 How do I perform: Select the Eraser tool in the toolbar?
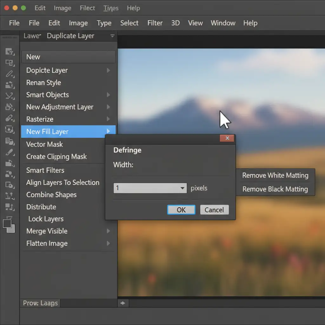tap(10, 118)
